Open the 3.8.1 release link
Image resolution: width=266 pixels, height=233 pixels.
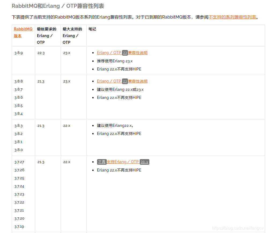18,142
